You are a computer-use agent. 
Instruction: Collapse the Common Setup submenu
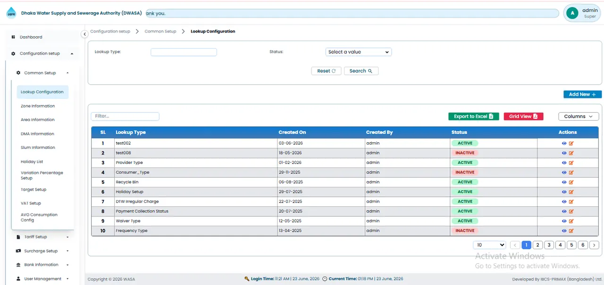(42, 73)
